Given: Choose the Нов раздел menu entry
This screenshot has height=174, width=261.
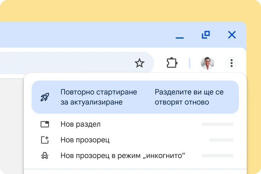Looking at the screenshot, I should (x=80, y=124).
